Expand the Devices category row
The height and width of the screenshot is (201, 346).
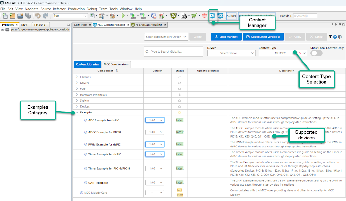coord(77,106)
